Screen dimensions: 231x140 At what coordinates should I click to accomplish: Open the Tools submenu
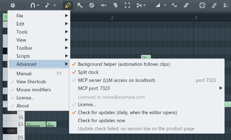pos(39,32)
